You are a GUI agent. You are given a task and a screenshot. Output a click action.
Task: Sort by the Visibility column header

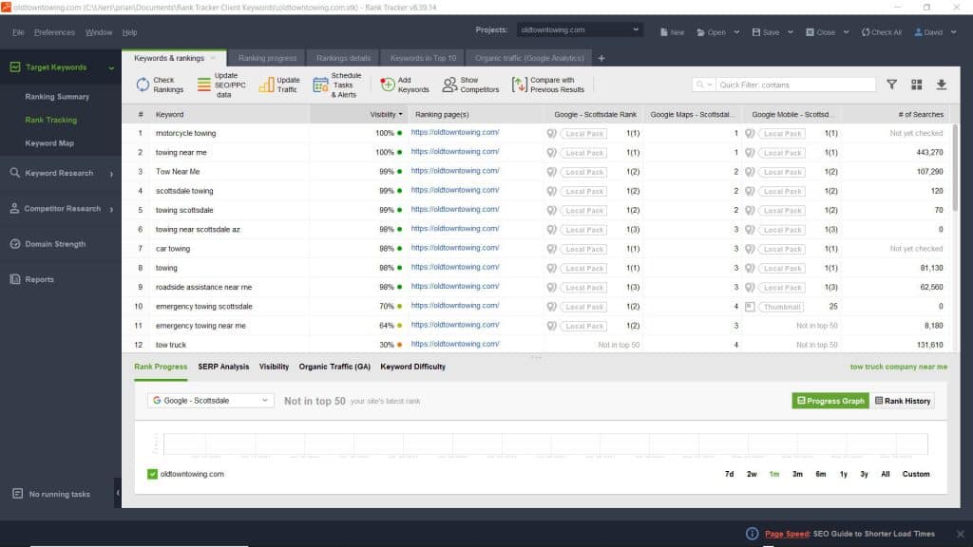(358, 114)
